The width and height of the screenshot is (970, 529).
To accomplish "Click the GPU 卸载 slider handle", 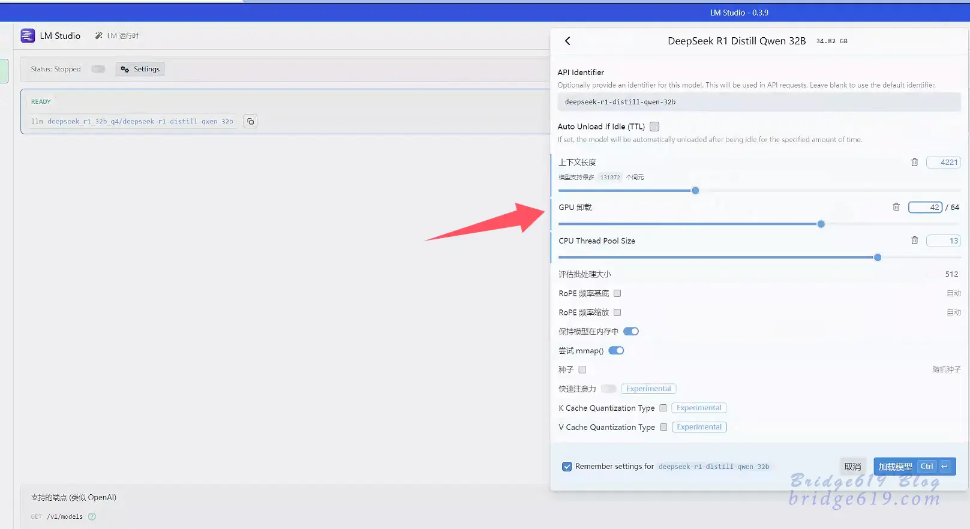I will (821, 224).
